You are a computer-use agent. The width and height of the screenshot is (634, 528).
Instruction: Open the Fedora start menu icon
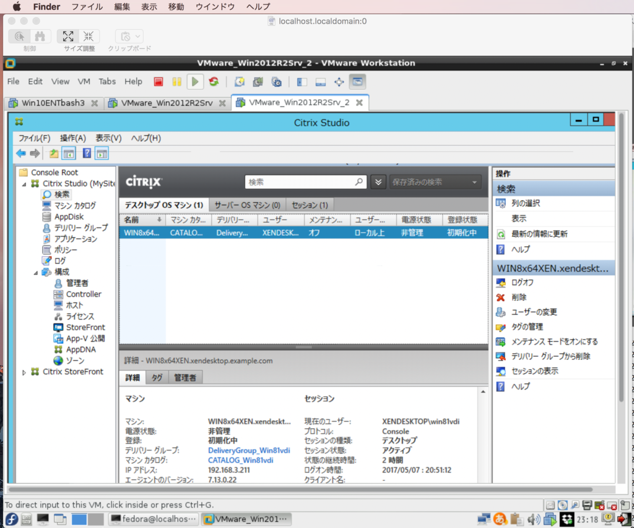(x=11, y=519)
